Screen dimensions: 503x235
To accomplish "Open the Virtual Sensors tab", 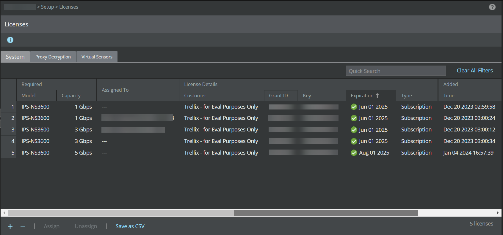I will click(97, 57).
